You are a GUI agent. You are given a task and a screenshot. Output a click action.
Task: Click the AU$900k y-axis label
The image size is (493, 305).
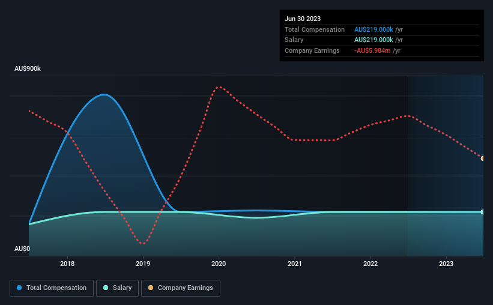(x=28, y=68)
